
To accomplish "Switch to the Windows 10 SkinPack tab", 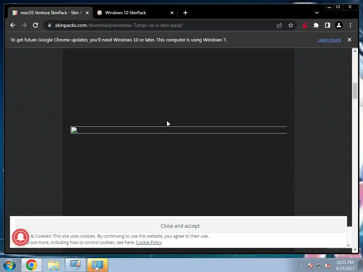I will [x=135, y=13].
